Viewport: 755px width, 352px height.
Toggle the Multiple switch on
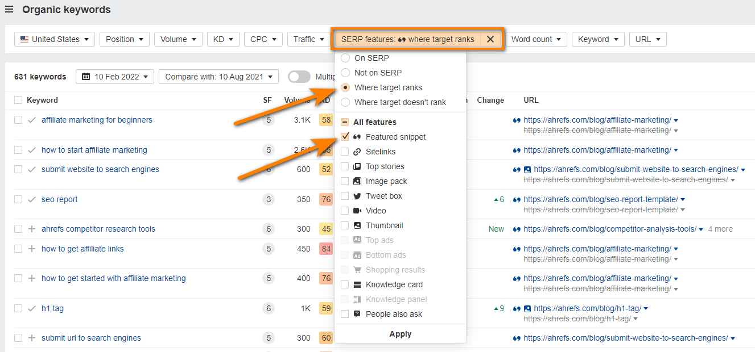click(299, 76)
